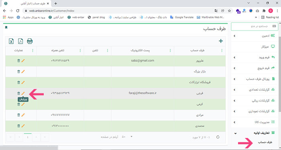This screenshot has width=281, height=150.
Task: Open گزارشات نموداری menu item
Action: click(x=255, y=111)
